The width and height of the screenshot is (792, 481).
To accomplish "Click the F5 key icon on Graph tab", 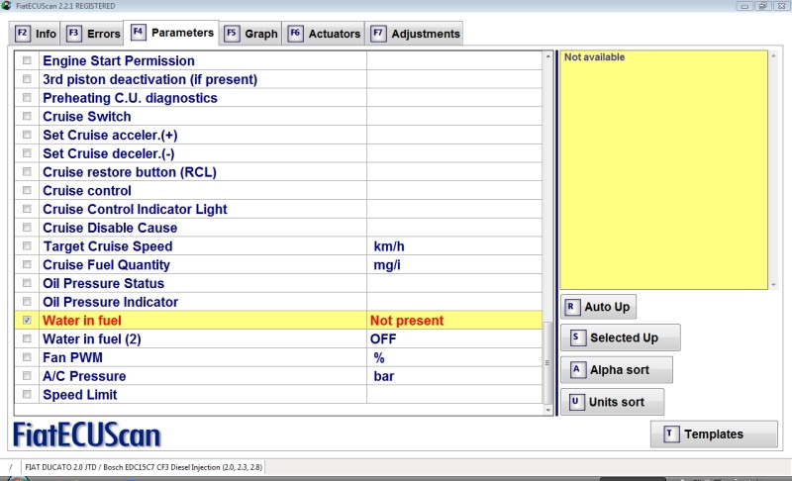I will pos(232,34).
